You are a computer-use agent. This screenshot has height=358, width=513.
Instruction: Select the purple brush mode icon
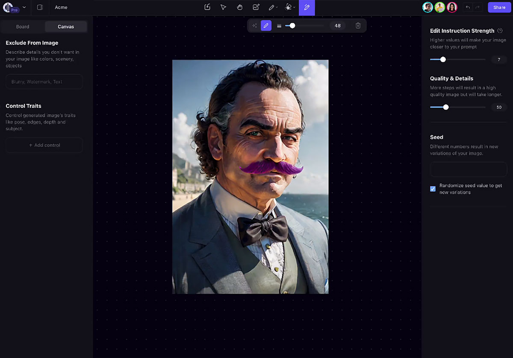266,26
